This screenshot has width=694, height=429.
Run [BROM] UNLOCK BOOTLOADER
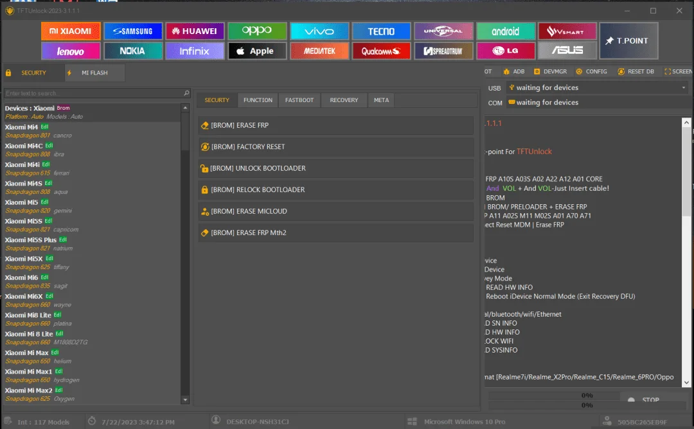(x=336, y=168)
